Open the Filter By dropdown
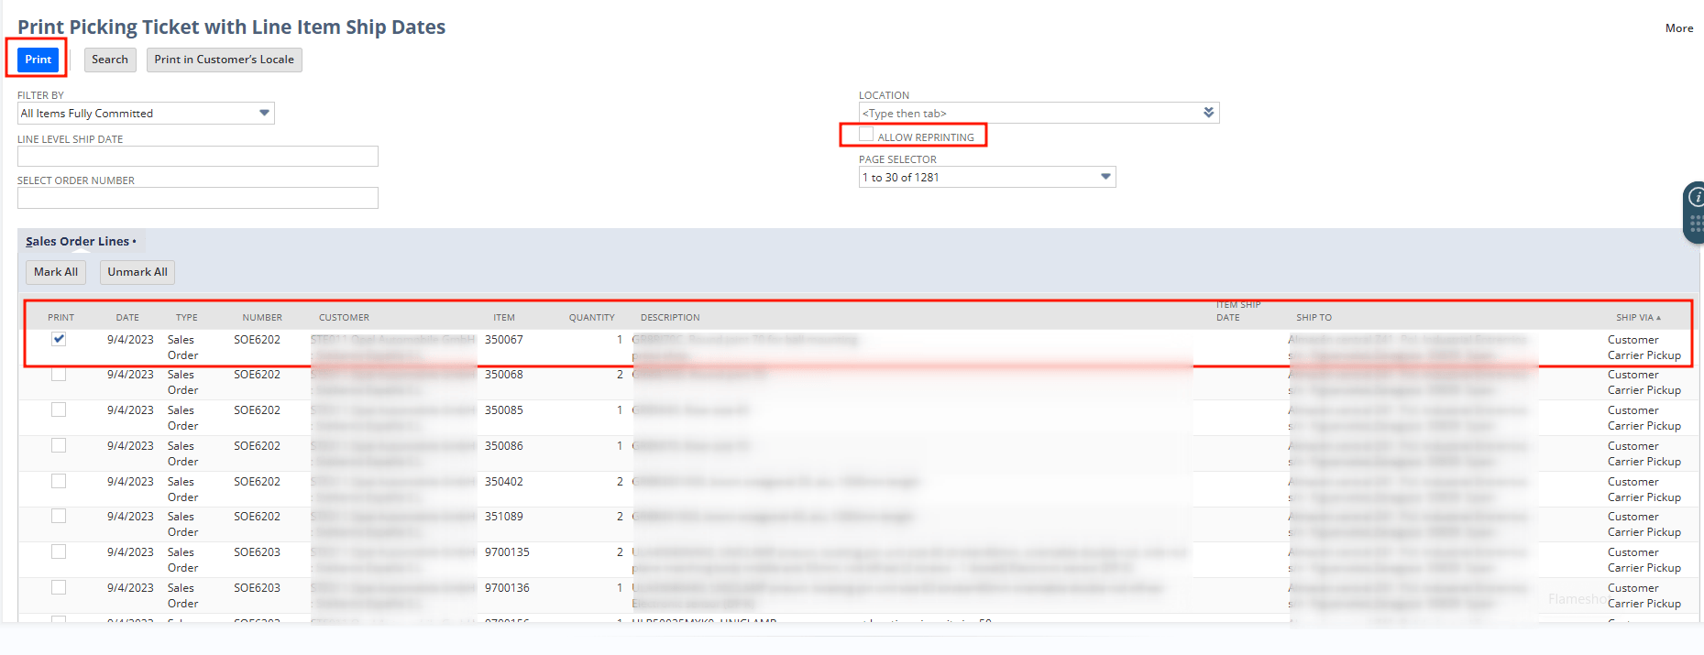 (x=264, y=114)
